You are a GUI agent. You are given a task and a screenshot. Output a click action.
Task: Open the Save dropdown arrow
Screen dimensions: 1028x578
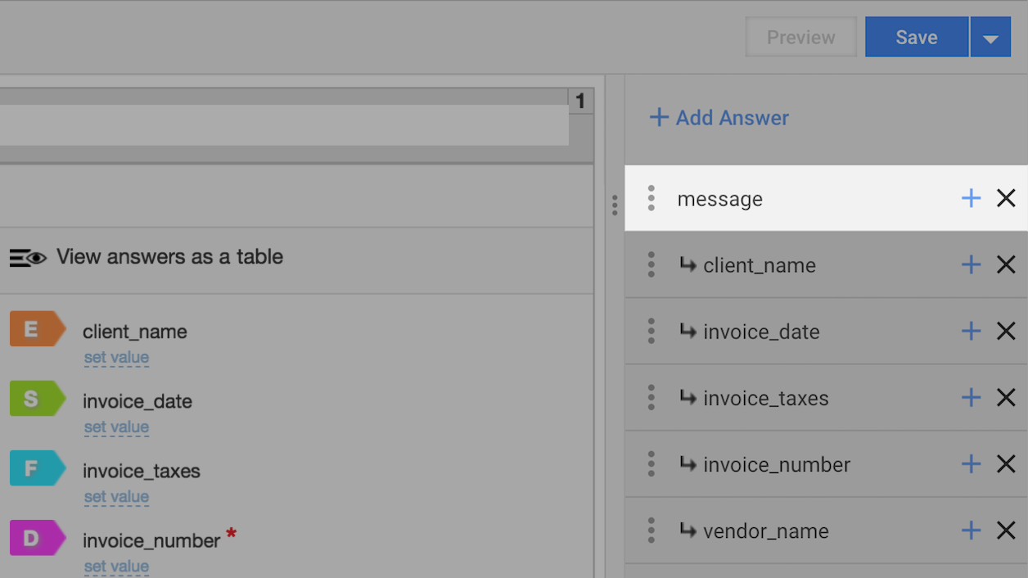[990, 38]
